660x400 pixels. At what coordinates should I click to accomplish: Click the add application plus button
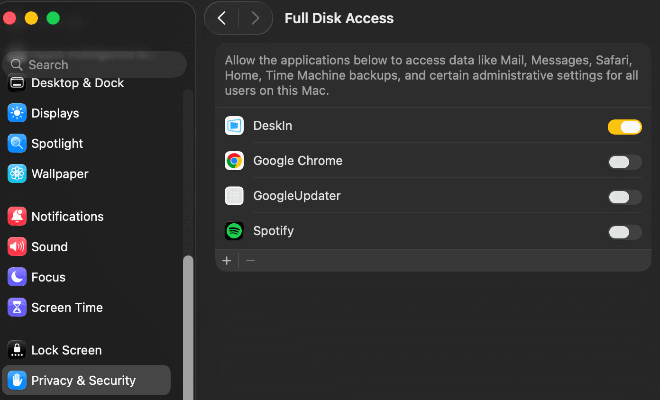(227, 260)
